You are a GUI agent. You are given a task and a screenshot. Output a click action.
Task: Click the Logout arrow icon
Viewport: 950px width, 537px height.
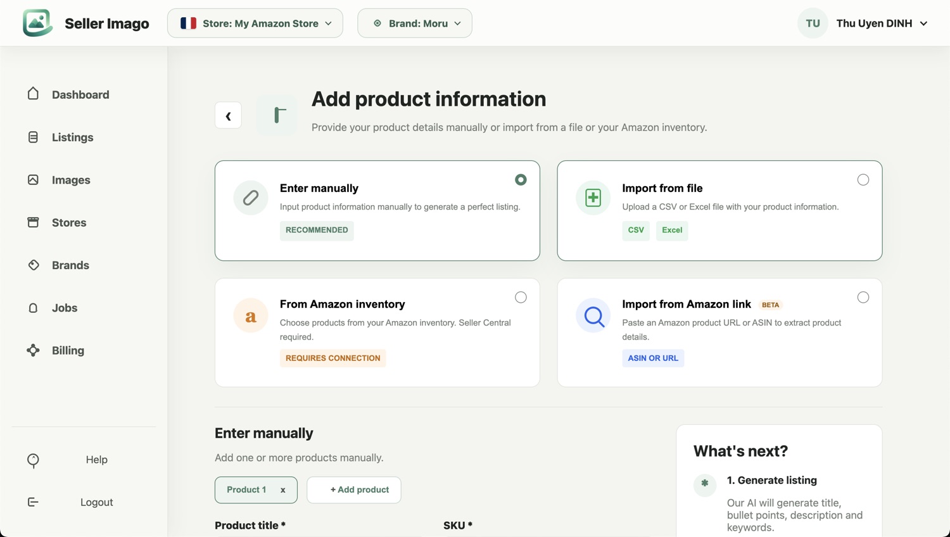[x=33, y=502]
